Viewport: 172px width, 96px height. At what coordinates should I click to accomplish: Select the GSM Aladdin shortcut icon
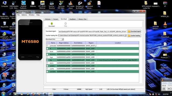coord(14,5)
